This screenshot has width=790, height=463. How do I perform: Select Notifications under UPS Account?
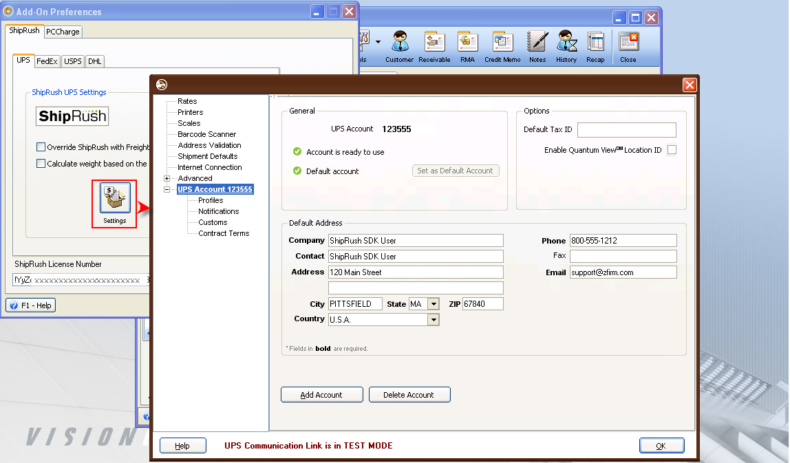[x=219, y=212]
